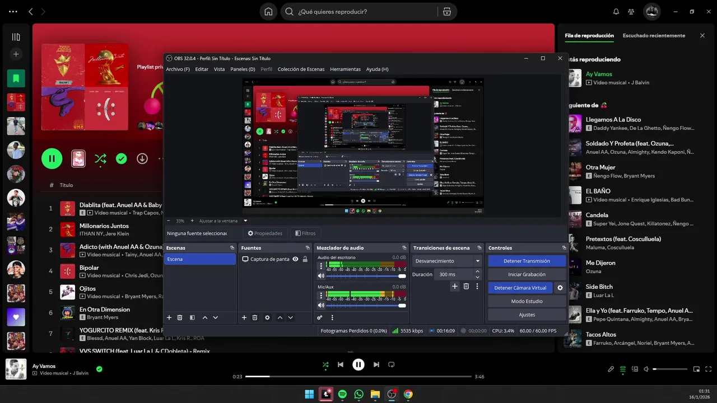Screen dimensions: 717x403
Task: Toggle shuffle in the playlist header
Action: tap(100, 159)
